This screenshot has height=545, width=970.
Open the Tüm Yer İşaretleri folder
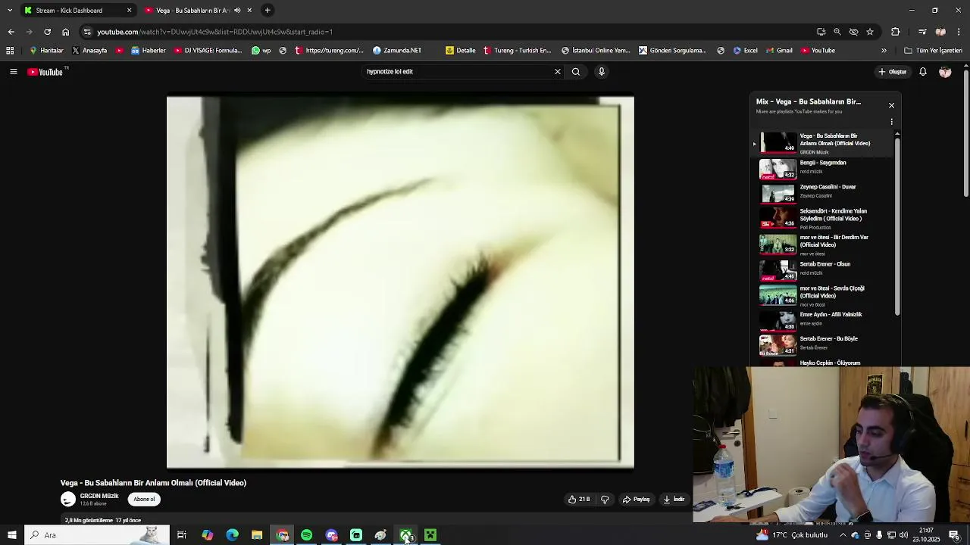[934, 51]
